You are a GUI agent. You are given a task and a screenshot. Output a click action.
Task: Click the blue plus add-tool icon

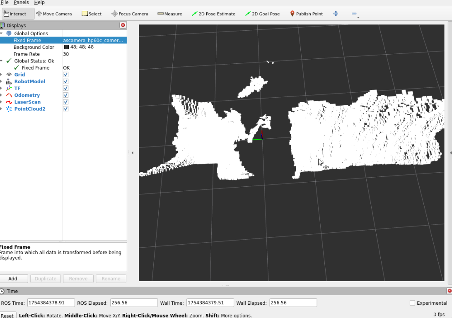pos(336,14)
